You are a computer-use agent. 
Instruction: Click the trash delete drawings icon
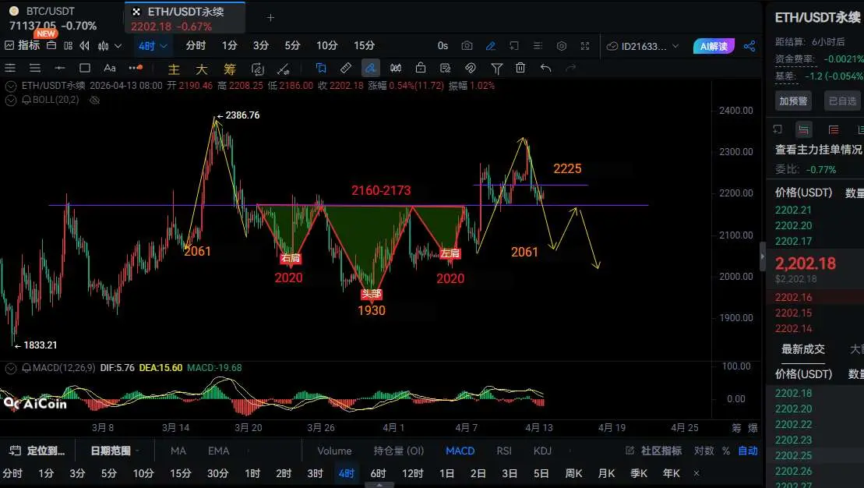520,68
